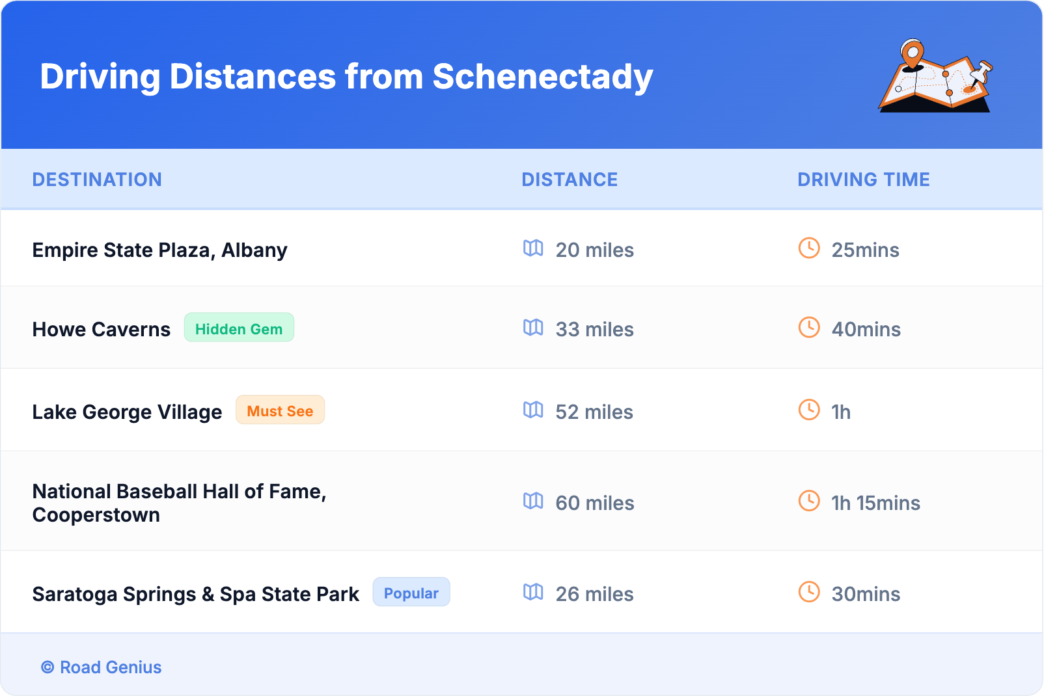Screen dimensions: 1044x696
Task: Click the Hidden Gem badge
Action: pyautogui.click(x=239, y=328)
